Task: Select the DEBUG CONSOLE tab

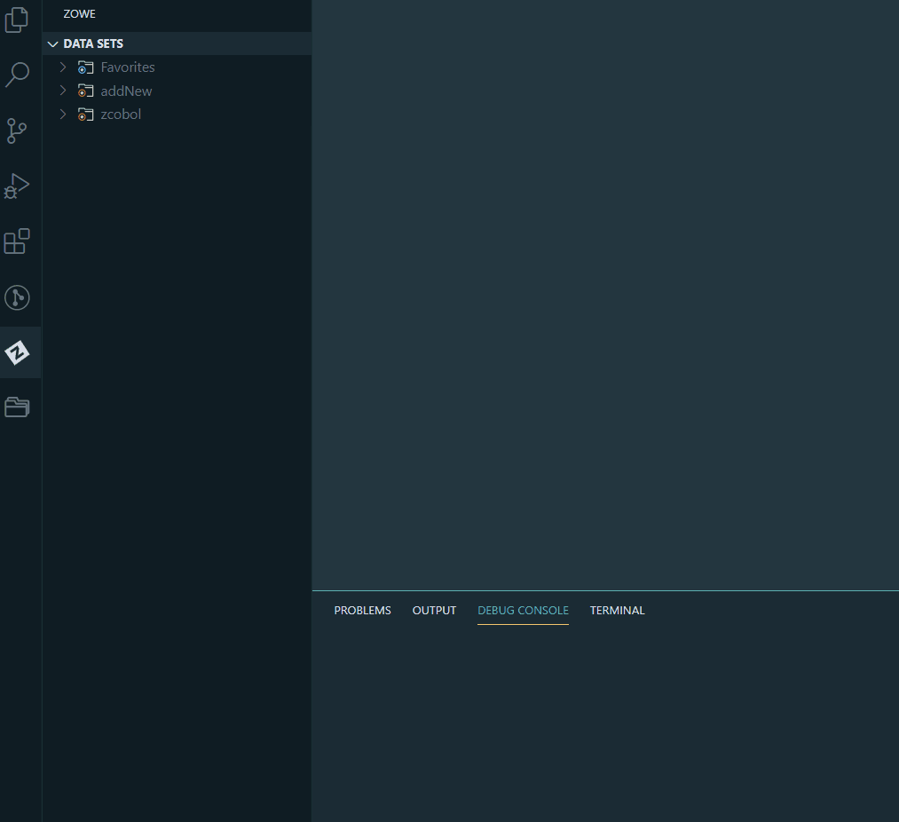Action: click(x=523, y=610)
